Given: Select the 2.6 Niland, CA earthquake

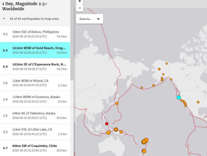Looking at the screenshot, I should point(35,83).
